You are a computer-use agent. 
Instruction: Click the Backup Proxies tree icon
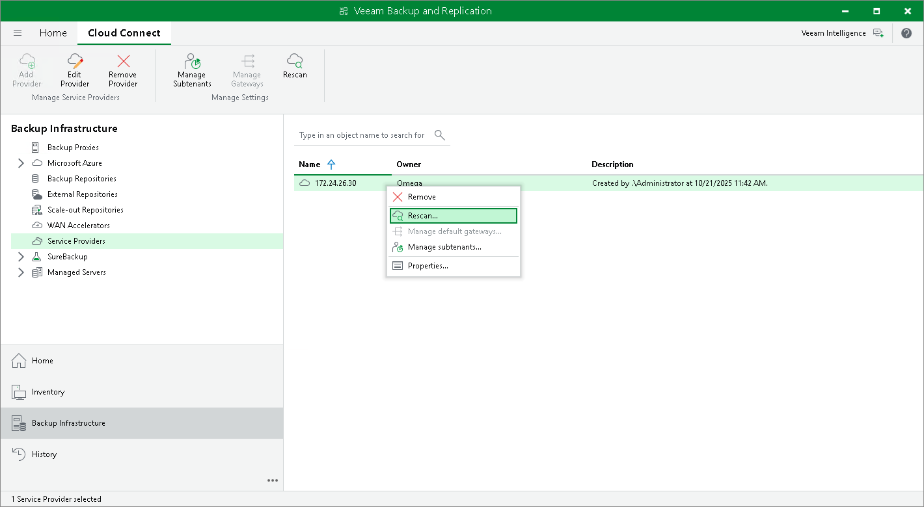36,148
